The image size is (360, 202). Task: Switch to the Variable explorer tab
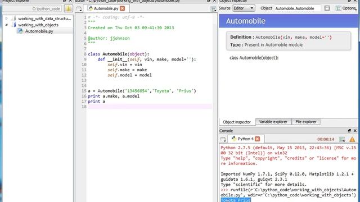pos(273,122)
